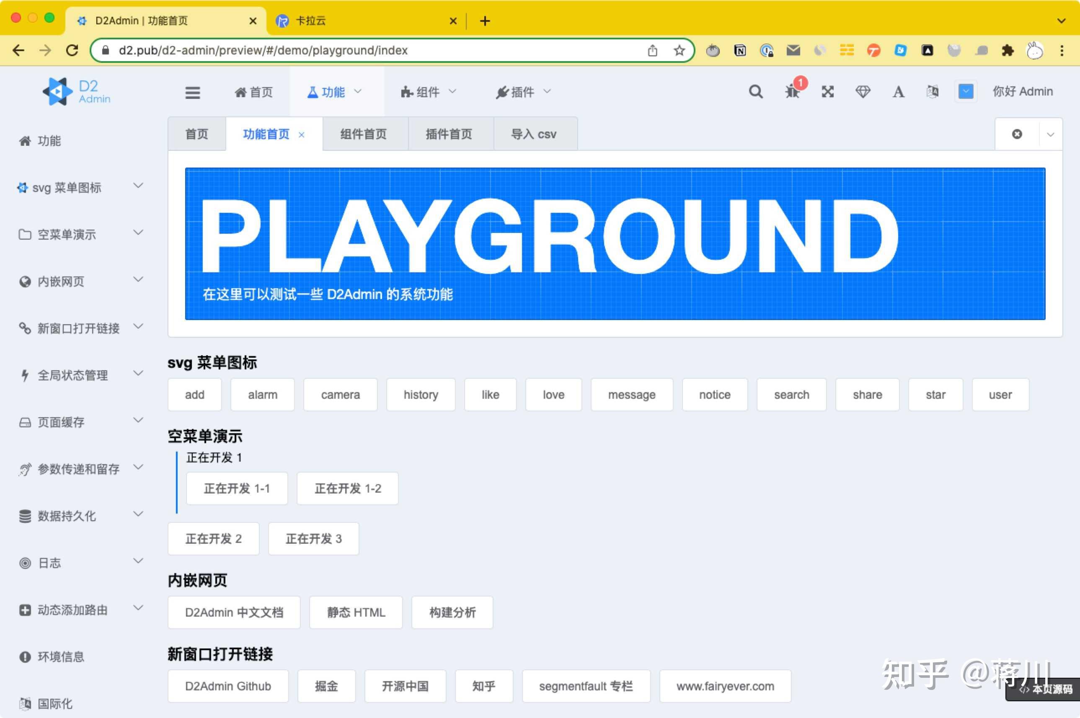This screenshot has height=718, width=1080.
Task: Select the 'search' svg menu icon card
Action: click(791, 394)
